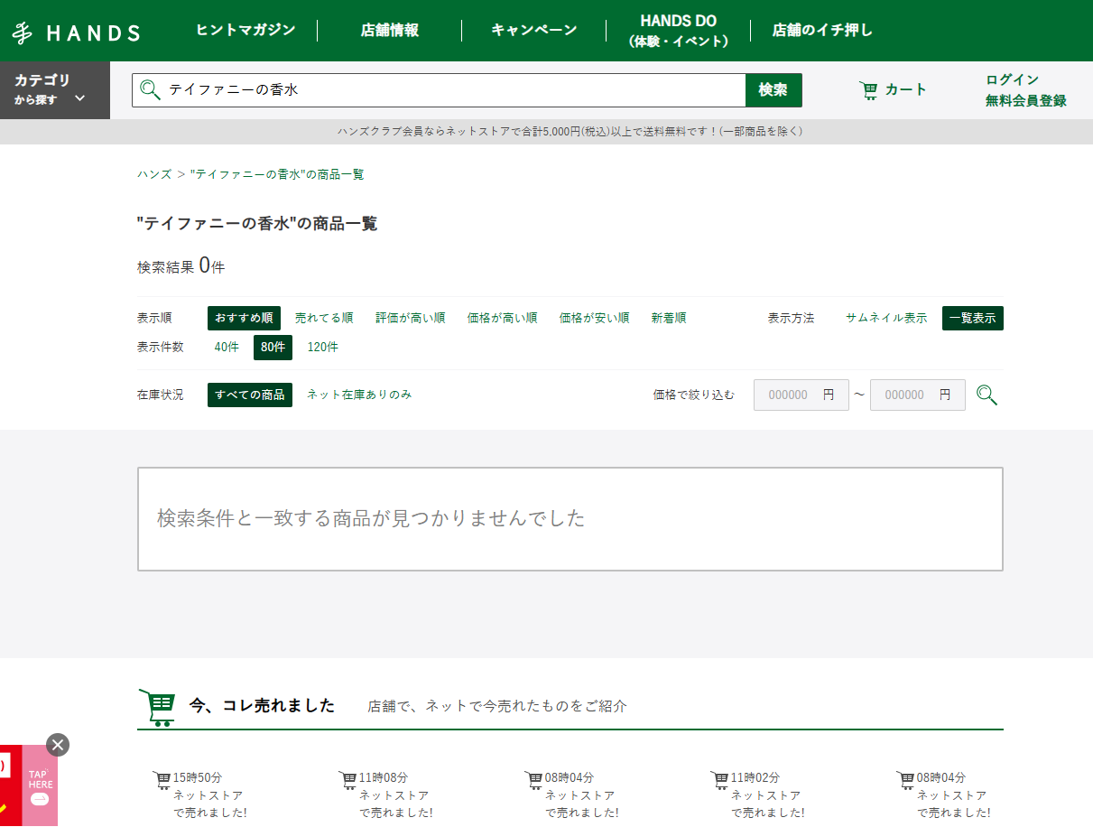The height and width of the screenshot is (827, 1093).
Task: Click the 検索条件と一致する商品が見つかりませんでした message
Action: click(371, 518)
